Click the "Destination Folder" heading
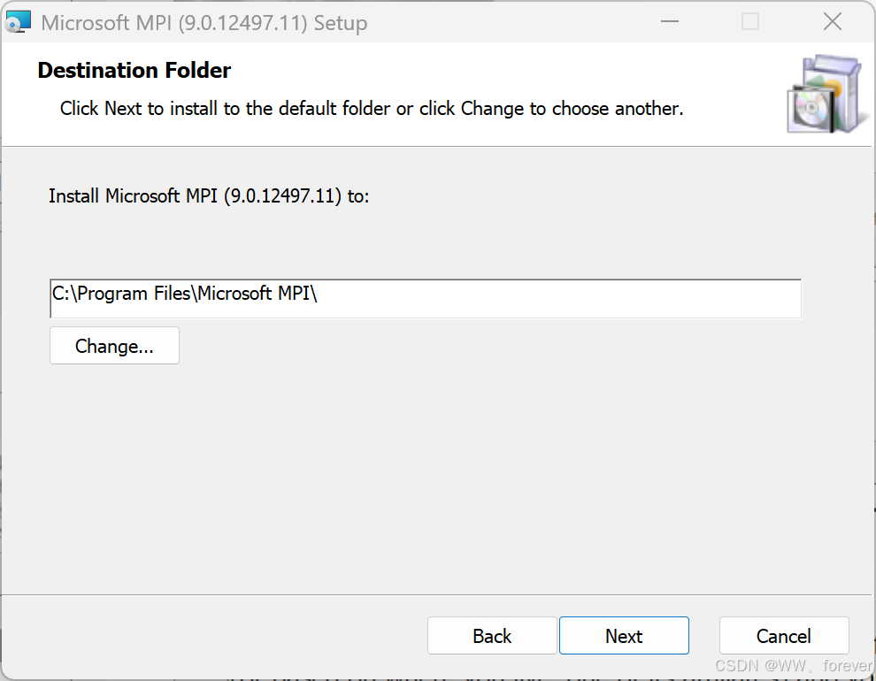 134,71
